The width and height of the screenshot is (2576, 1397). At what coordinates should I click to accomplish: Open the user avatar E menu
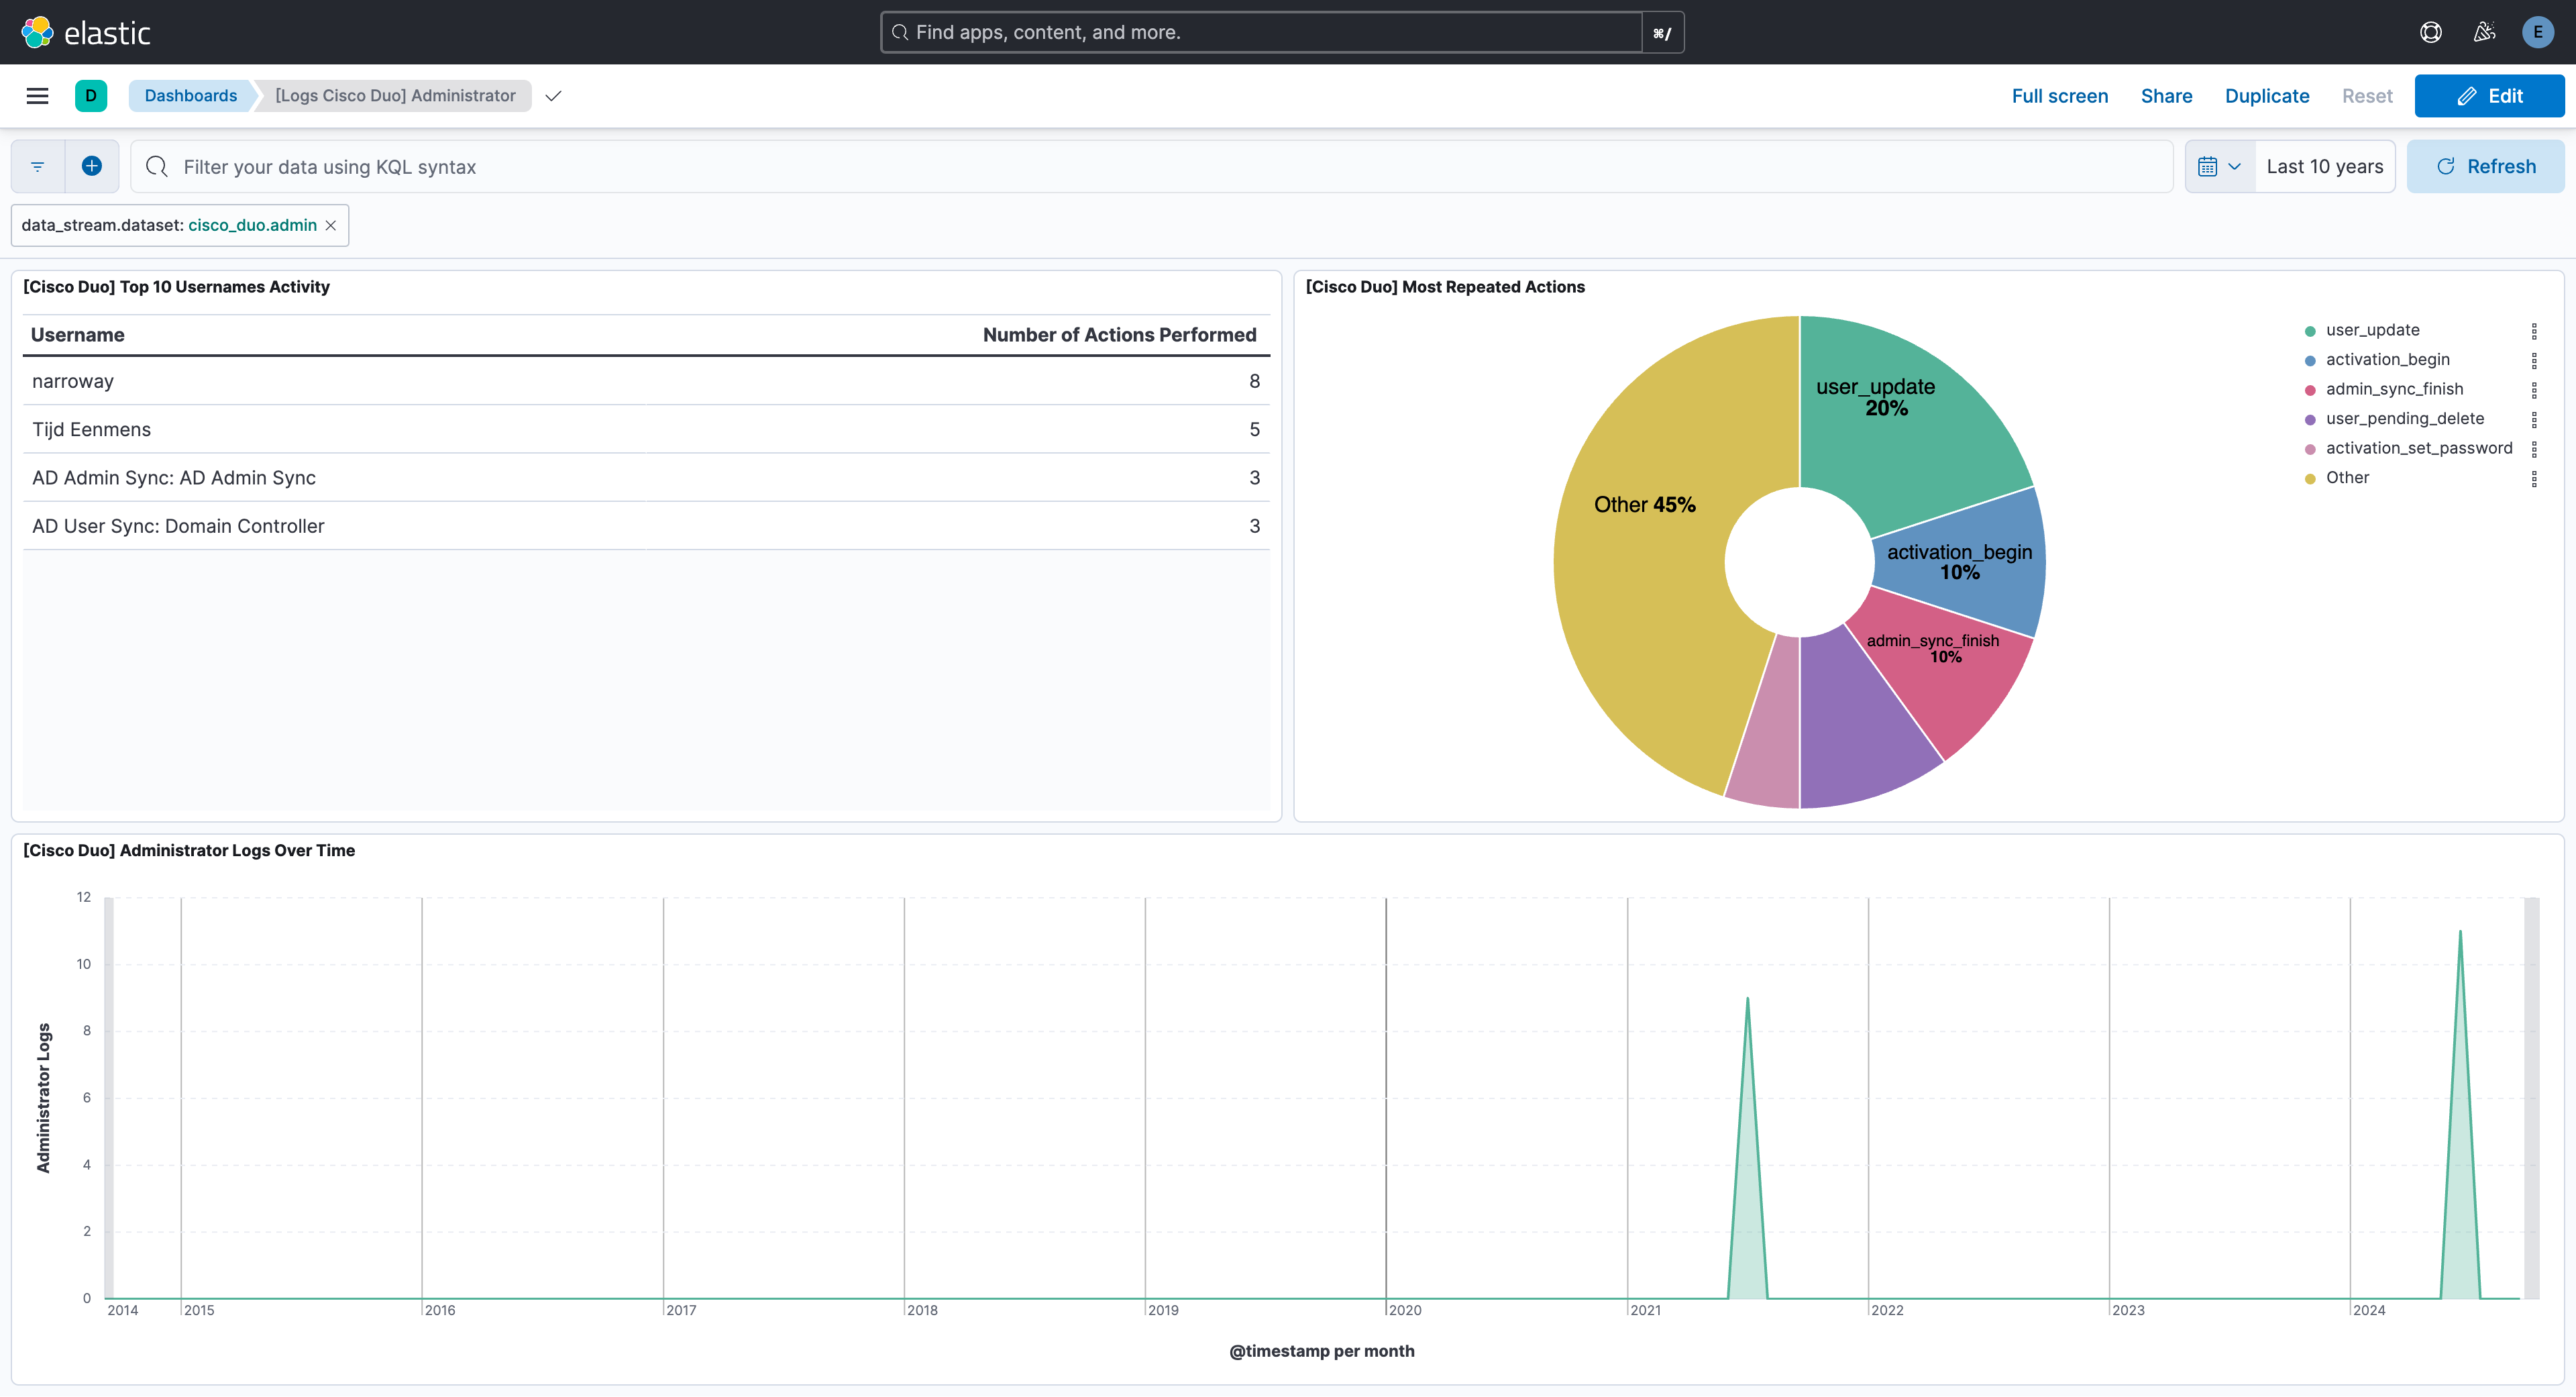pos(2538,31)
